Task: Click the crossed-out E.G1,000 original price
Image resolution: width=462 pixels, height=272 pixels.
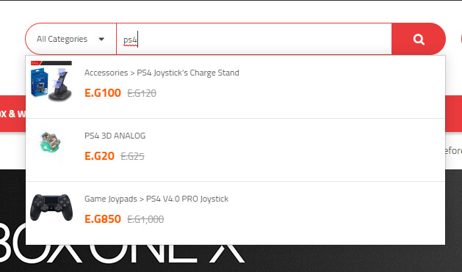Action: (145, 219)
